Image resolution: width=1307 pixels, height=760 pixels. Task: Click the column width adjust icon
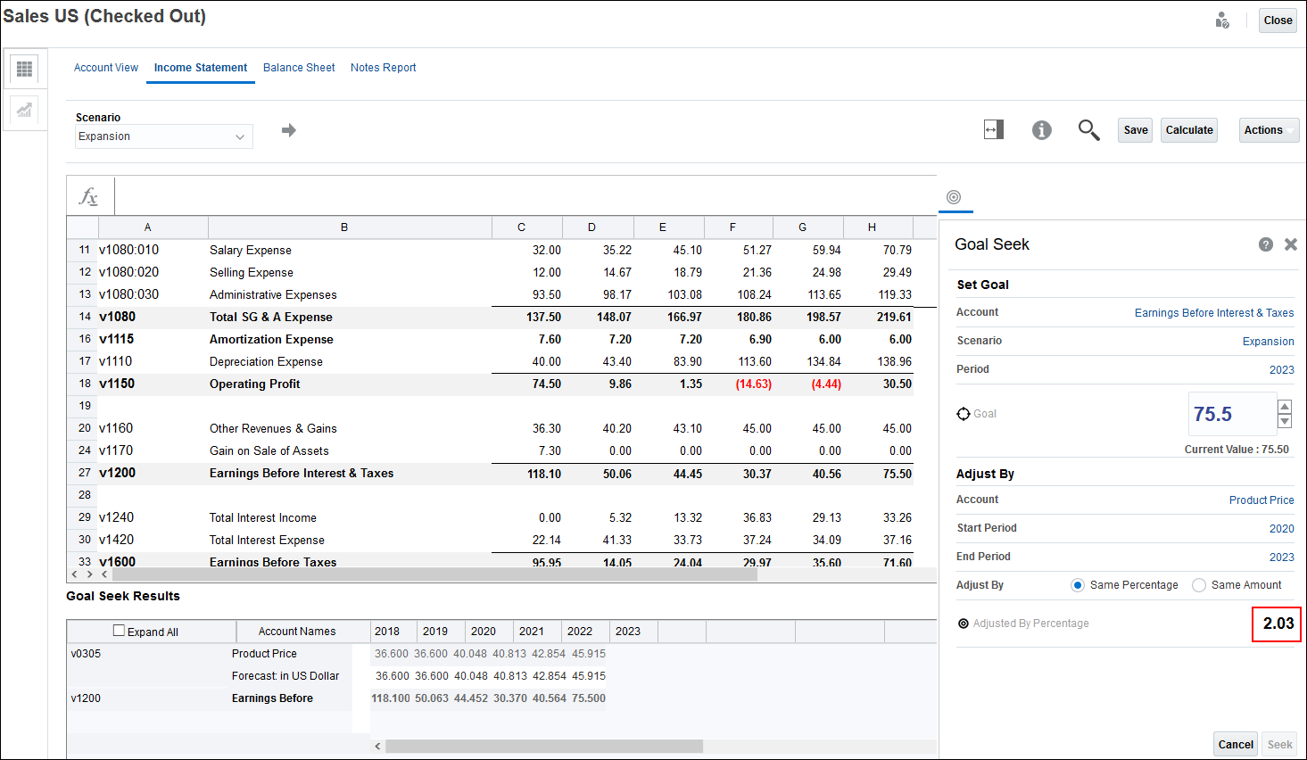coord(994,130)
